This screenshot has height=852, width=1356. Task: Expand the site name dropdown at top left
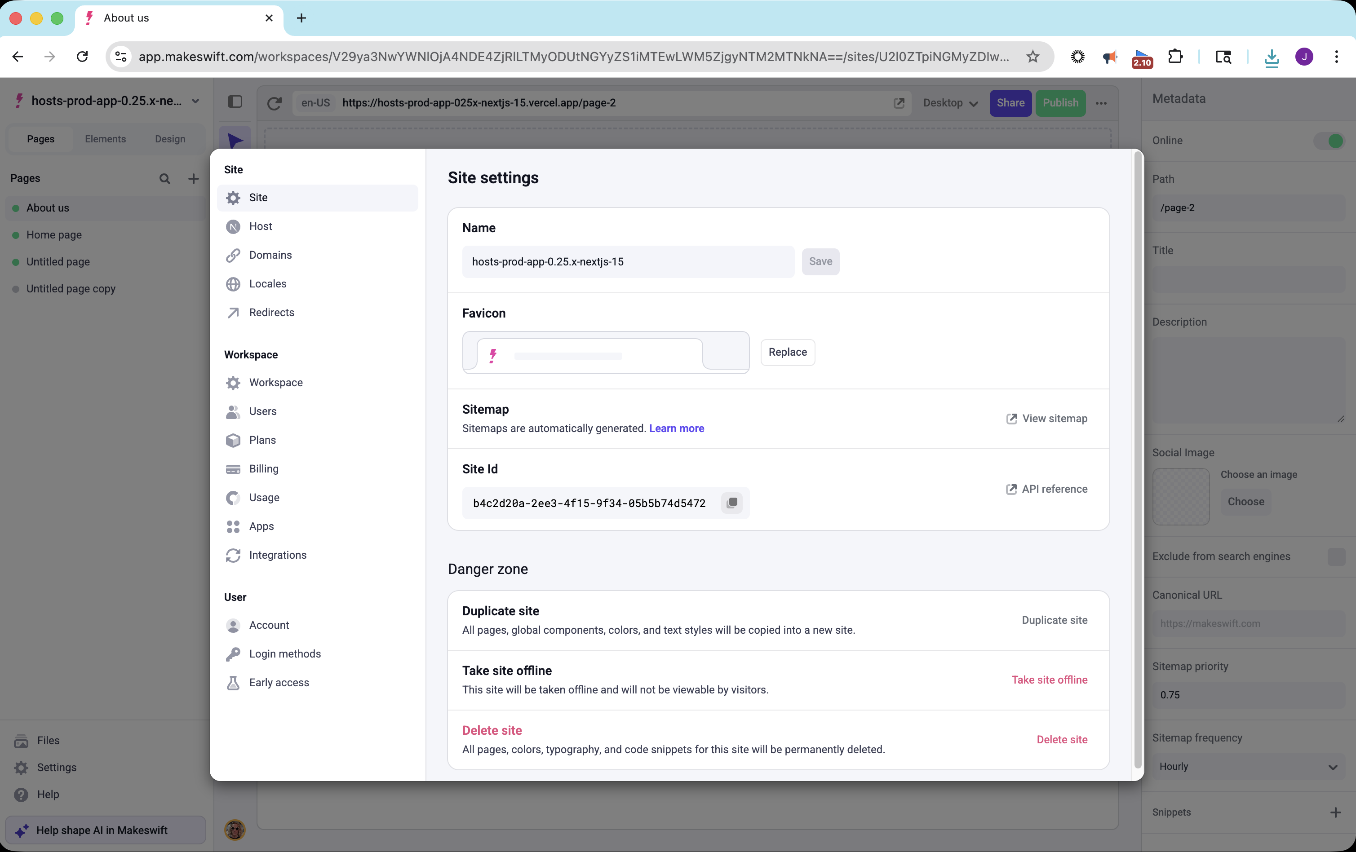pos(195,102)
